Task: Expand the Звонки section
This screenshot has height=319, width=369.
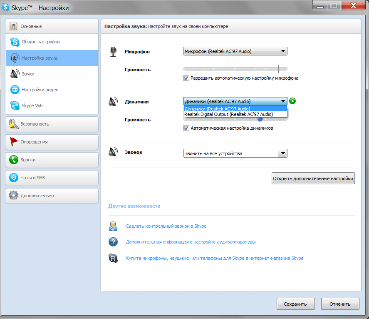Action: coord(52,160)
